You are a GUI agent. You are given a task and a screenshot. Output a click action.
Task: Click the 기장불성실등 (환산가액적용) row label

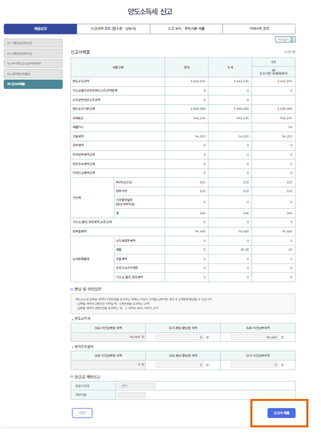click(x=125, y=202)
